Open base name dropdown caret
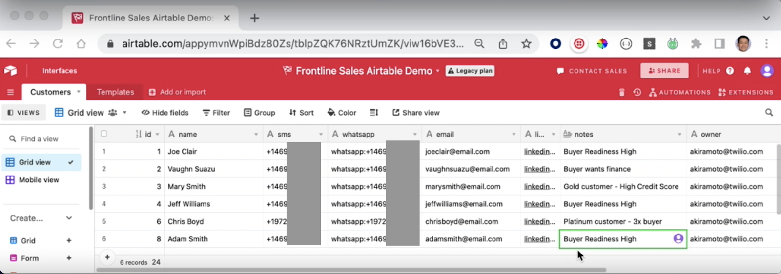Image resolution: width=781 pixels, height=274 pixels. coord(437,71)
